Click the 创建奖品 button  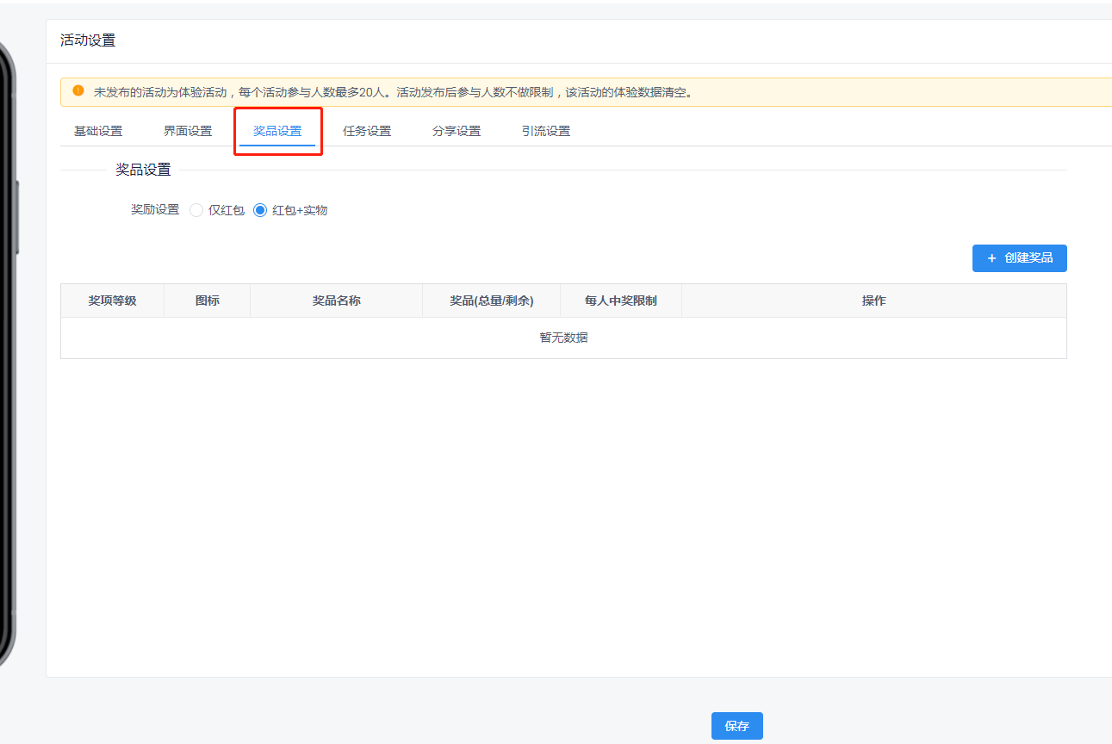pos(1020,258)
